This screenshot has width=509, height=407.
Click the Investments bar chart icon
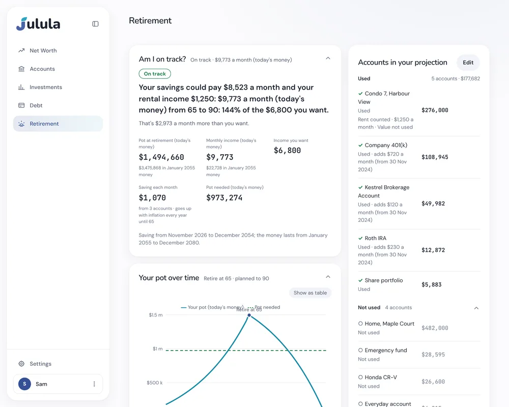click(21, 87)
